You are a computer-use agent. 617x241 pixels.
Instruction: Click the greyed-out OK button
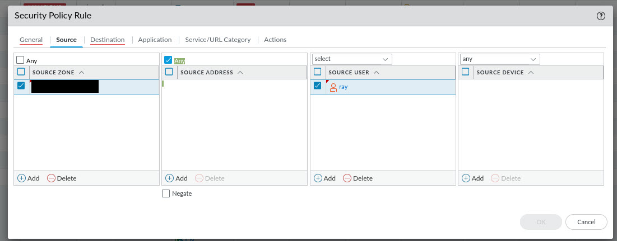tap(541, 222)
